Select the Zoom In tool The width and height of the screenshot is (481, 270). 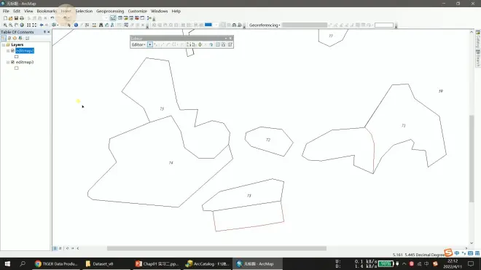(5, 25)
